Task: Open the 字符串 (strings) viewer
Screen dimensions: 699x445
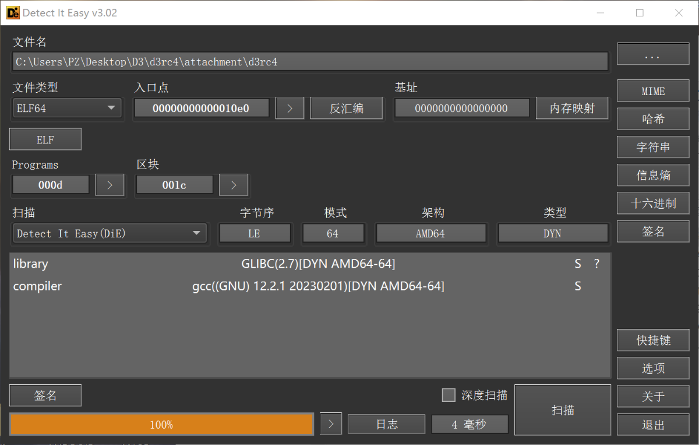Action: (653, 147)
